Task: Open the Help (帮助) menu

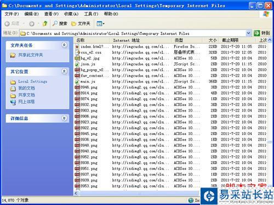Action: pos(111,14)
